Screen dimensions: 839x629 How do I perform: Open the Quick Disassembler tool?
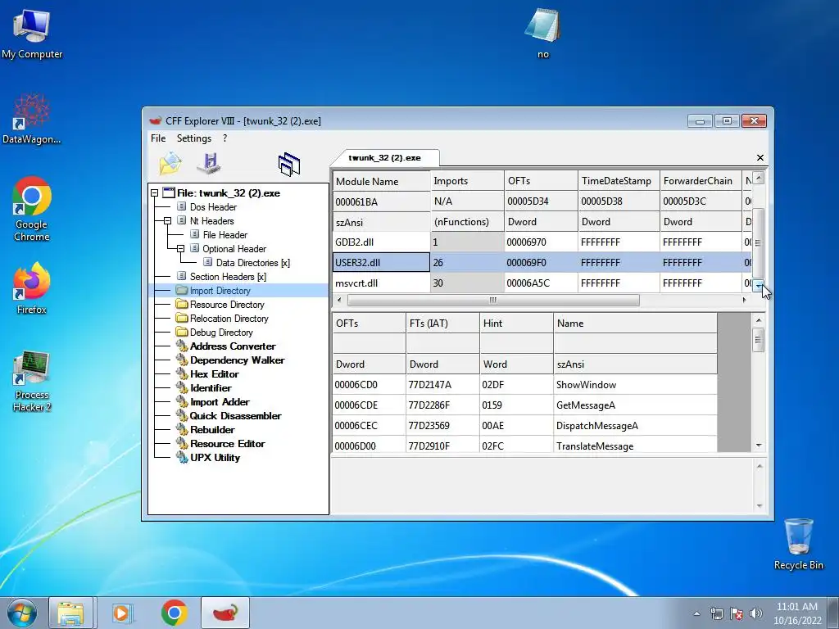235,415
